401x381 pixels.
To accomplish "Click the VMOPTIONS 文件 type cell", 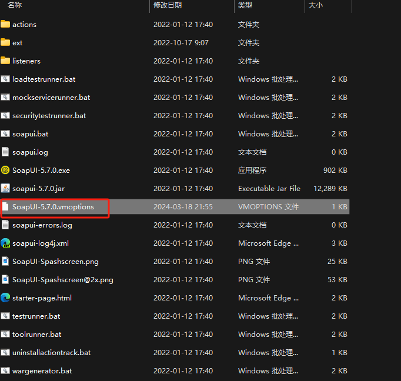I will [x=268, y=206].
